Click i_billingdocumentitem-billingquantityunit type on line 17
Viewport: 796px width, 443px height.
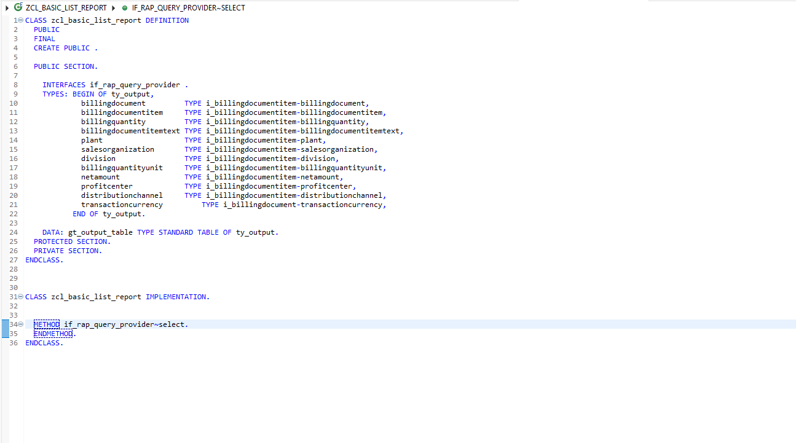(x=294, y=168)
